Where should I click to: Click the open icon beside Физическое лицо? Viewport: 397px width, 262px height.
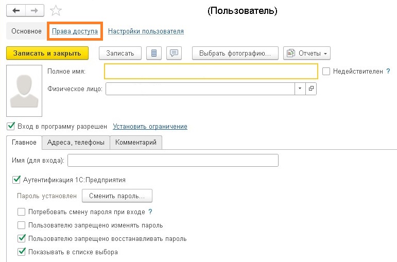click(311, 89)
